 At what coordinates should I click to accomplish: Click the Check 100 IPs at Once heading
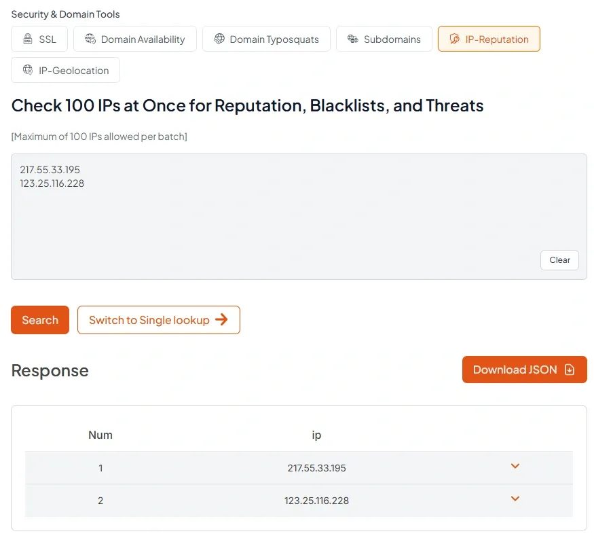tap(247, 105)
